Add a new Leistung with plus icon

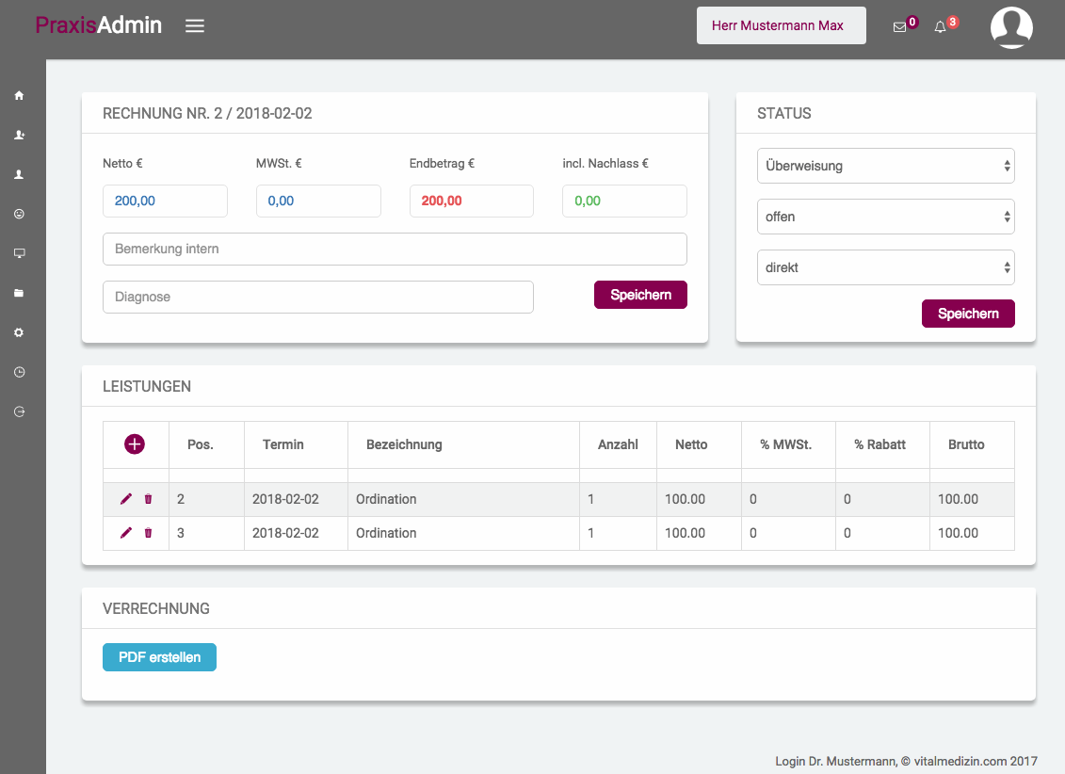[135, 444]
